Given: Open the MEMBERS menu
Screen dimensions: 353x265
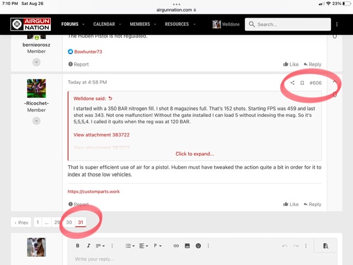Looking at the screenshot, I should (x=140, y=24).
